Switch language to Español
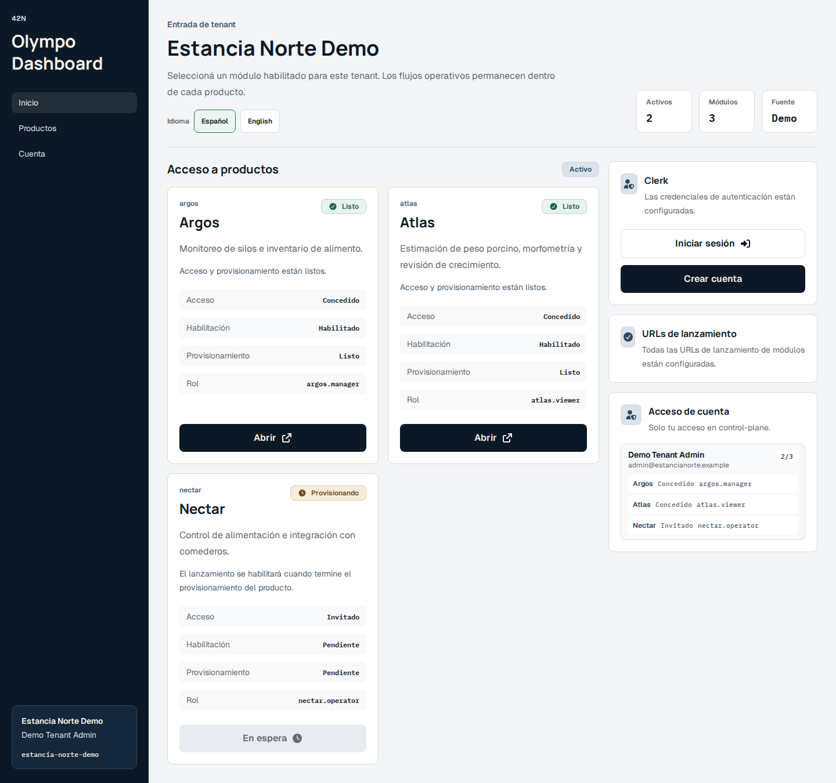The width and height of the screenshot is (836, 783). click(x=215, y=121)
